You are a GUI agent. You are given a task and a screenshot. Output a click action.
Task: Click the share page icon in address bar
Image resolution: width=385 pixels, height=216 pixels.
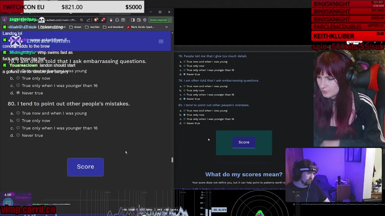coord(88,20)
